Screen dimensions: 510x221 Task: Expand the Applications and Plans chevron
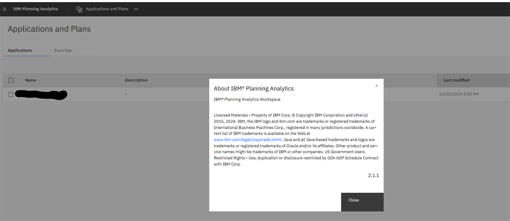136,9
